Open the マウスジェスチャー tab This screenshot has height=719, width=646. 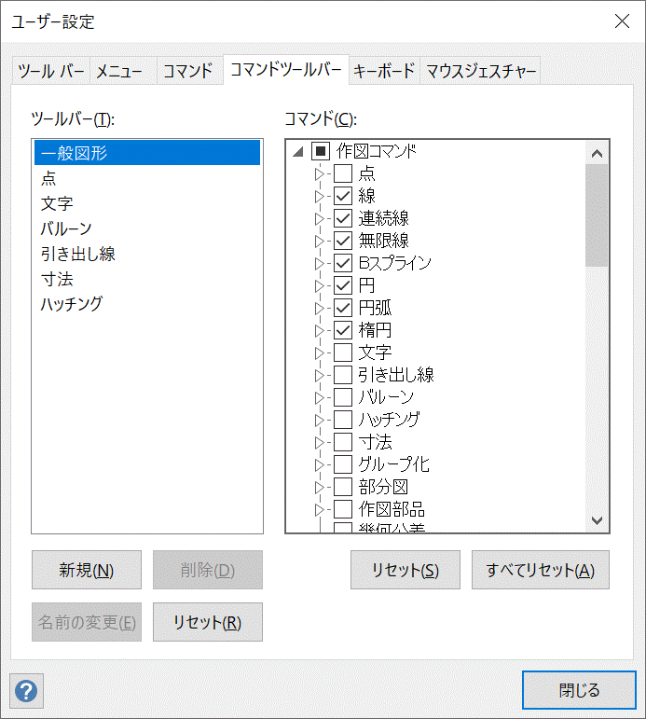[x=481, y=71]
